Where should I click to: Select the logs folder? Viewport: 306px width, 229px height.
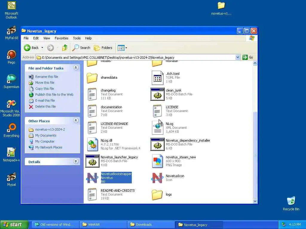(162, 194)
